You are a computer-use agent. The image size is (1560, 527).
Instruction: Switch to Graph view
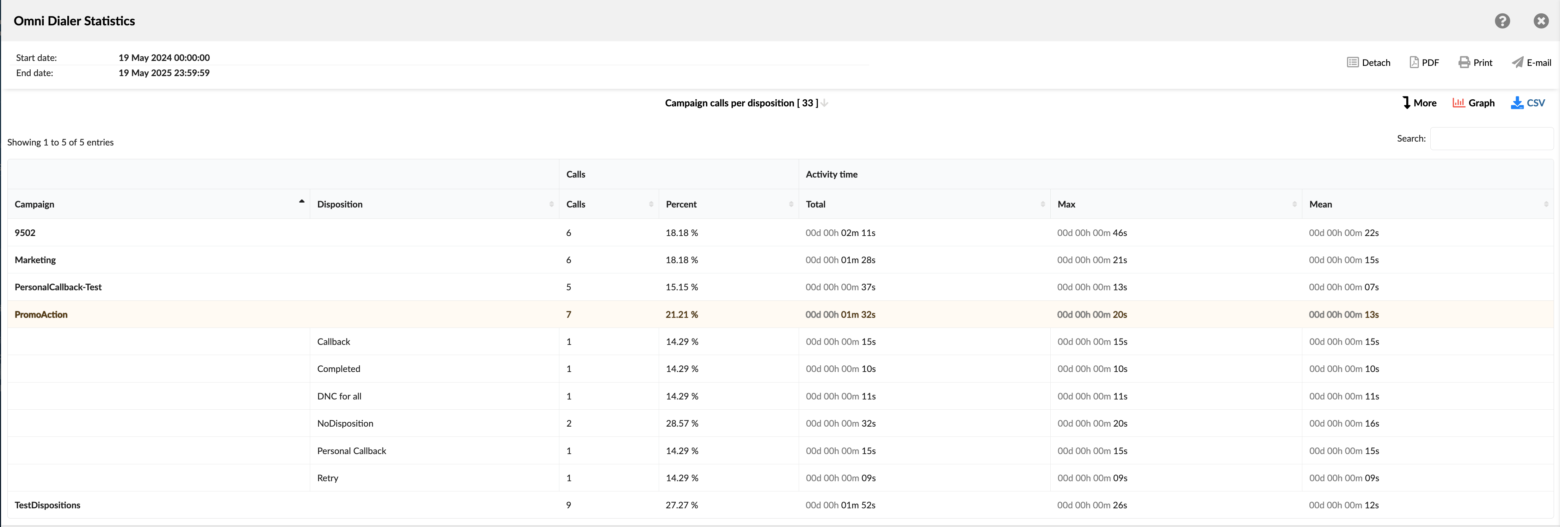tap(1474, 103)
